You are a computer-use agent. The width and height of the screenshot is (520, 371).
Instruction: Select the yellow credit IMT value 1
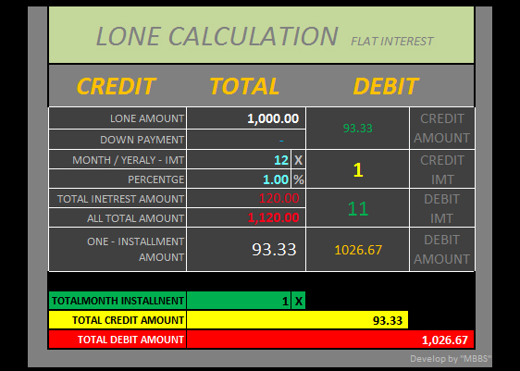357,169
